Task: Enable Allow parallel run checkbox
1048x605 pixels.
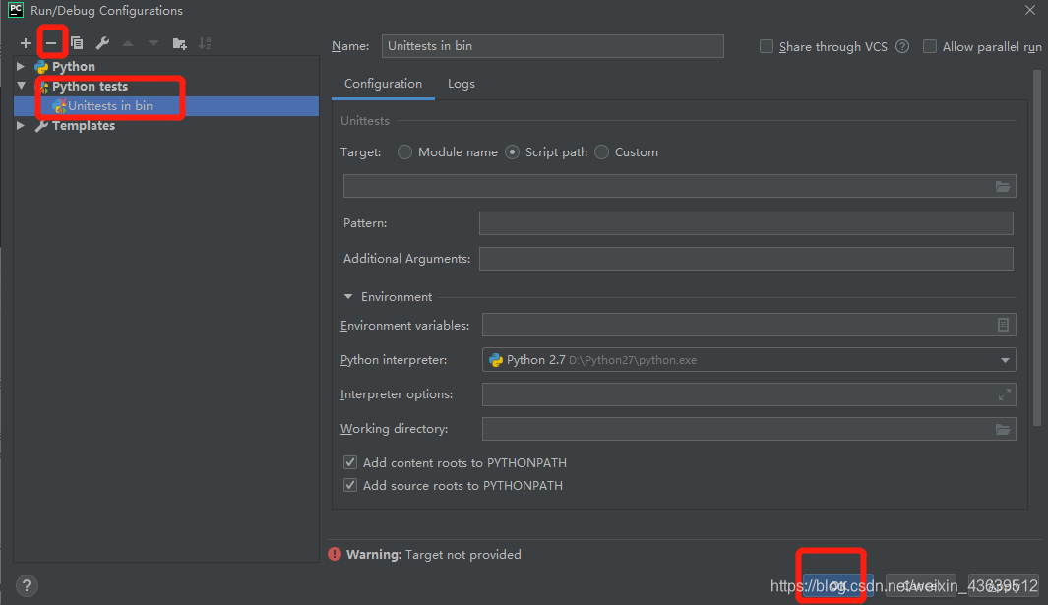Action: click(x=930, y=47)
